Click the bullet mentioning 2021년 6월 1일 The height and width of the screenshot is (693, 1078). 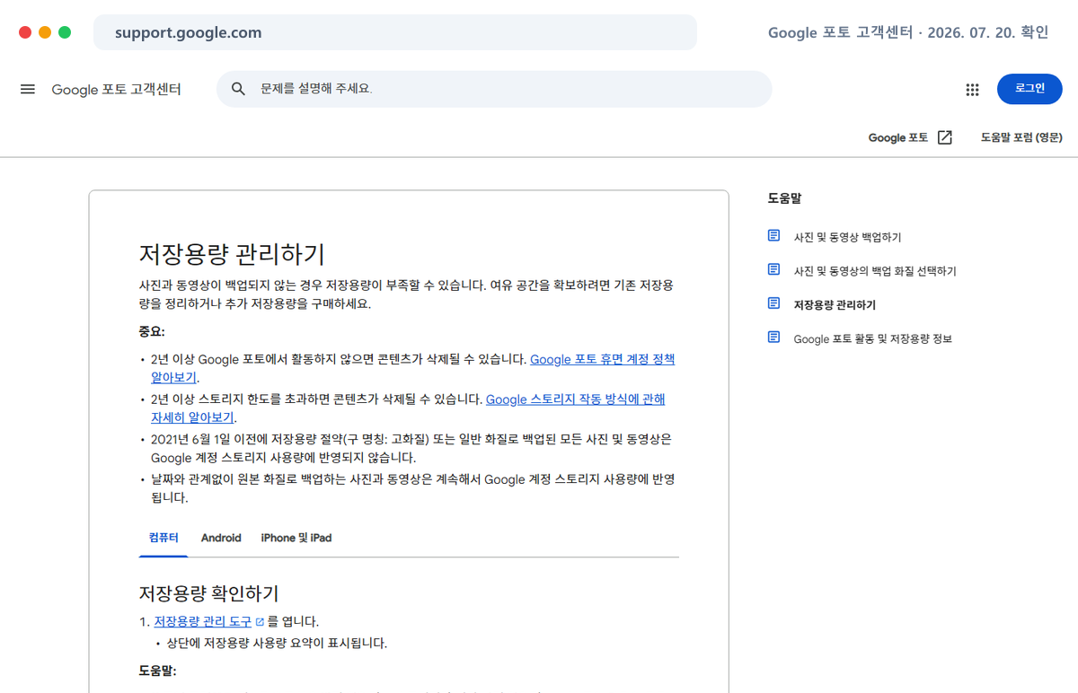click(411, 448)
